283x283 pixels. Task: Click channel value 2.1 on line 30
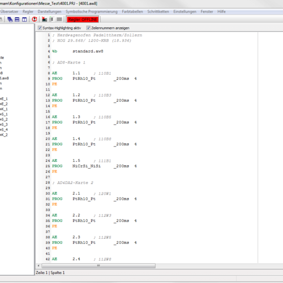[x=76, y=194]
